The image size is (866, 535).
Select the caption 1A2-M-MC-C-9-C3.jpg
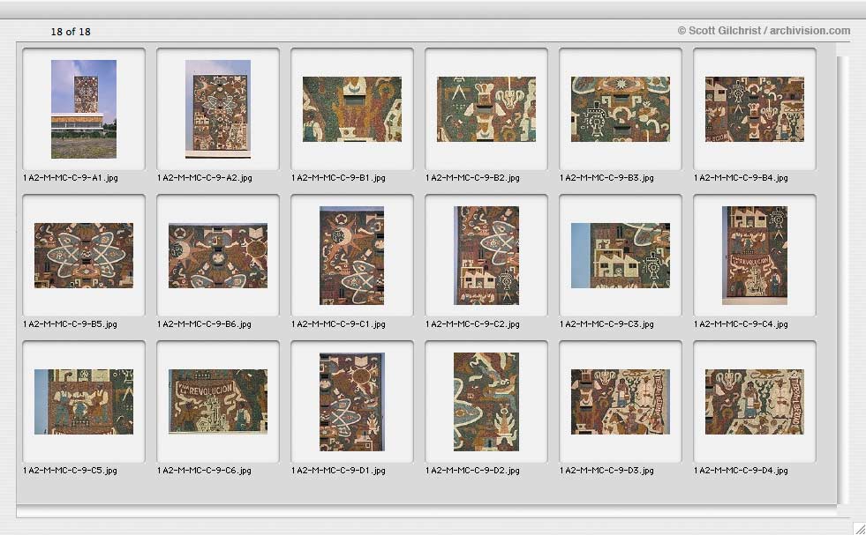coord(607,323)
